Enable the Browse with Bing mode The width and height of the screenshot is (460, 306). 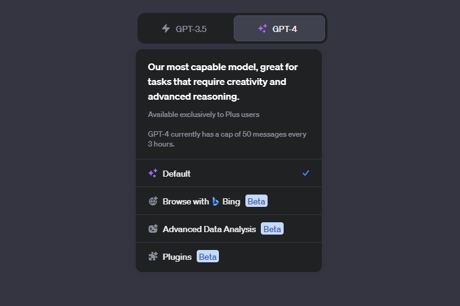coord(229,201)
